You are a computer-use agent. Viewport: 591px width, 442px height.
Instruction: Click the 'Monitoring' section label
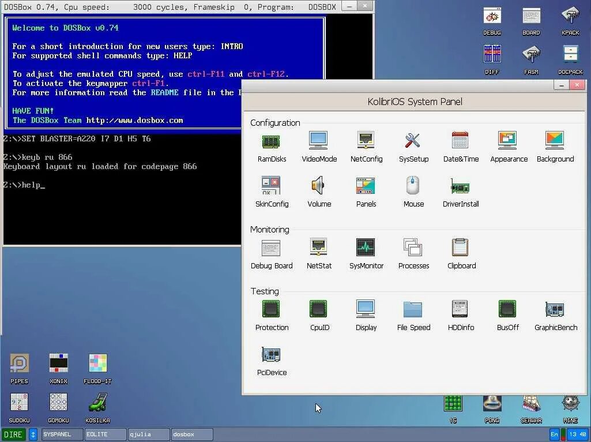tap(269, 230)
